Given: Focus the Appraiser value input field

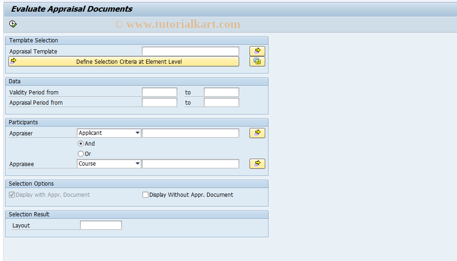Looking at the screenshot, I should [191, 133].
